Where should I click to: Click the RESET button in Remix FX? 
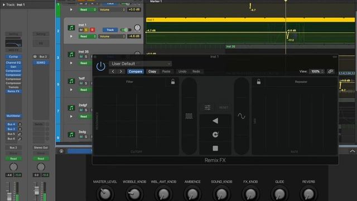(223, 108)
